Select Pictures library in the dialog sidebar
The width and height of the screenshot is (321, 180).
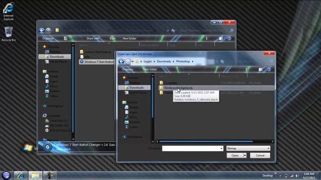click(x=132, y=122)
